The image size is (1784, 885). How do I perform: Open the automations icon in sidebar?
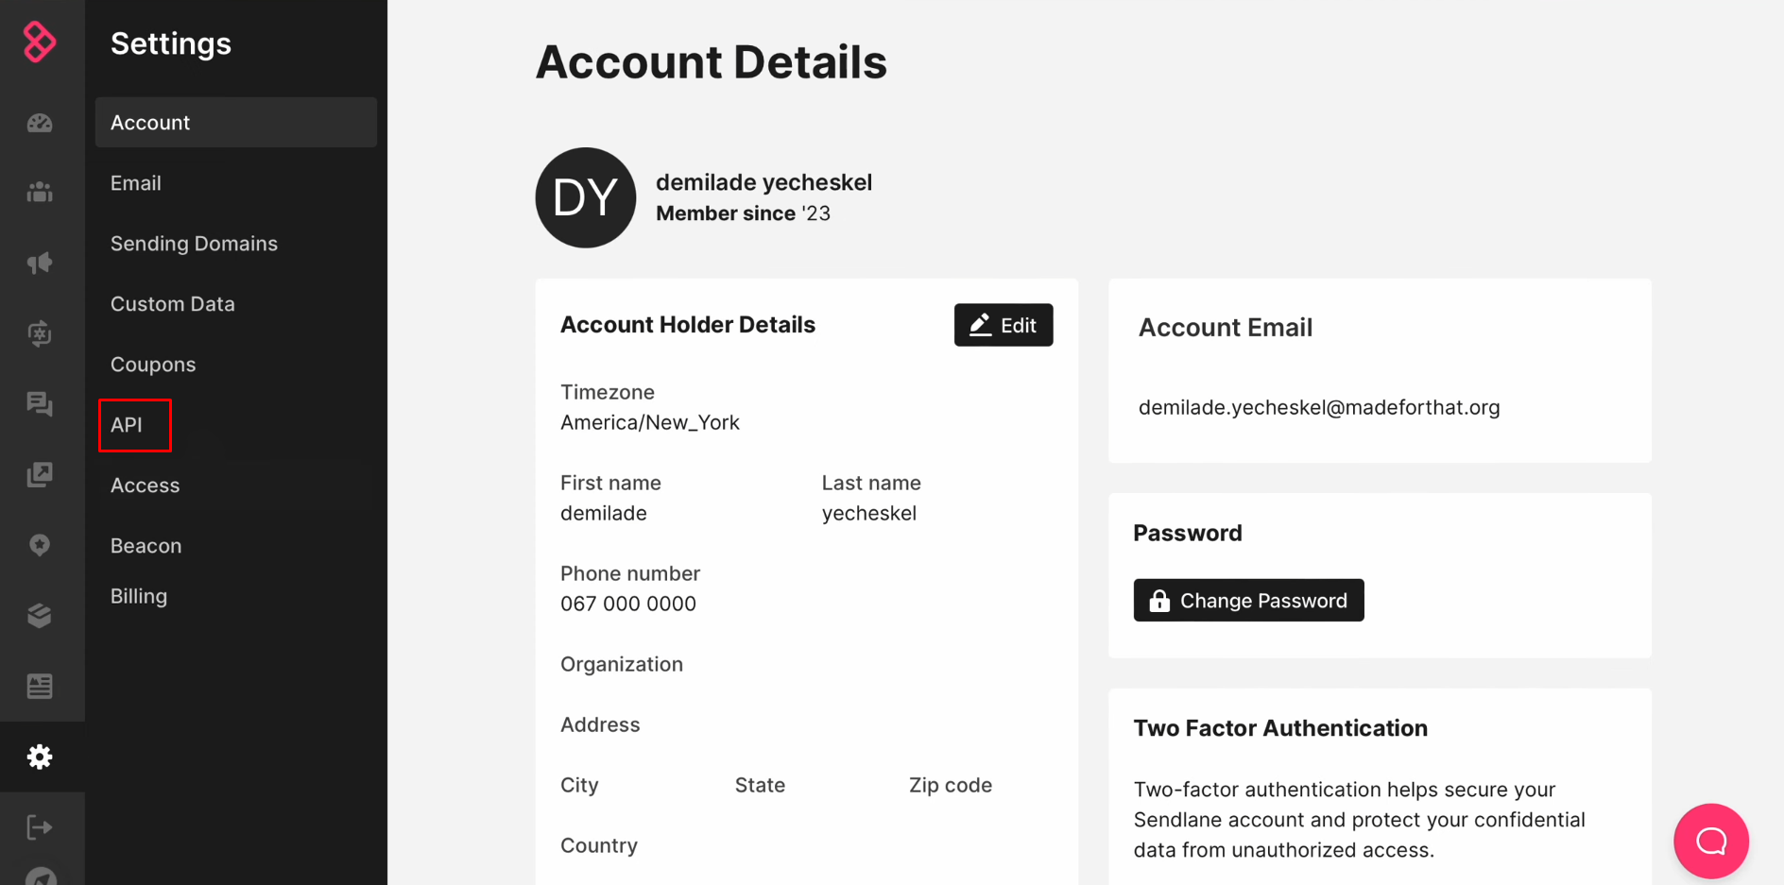40,333
